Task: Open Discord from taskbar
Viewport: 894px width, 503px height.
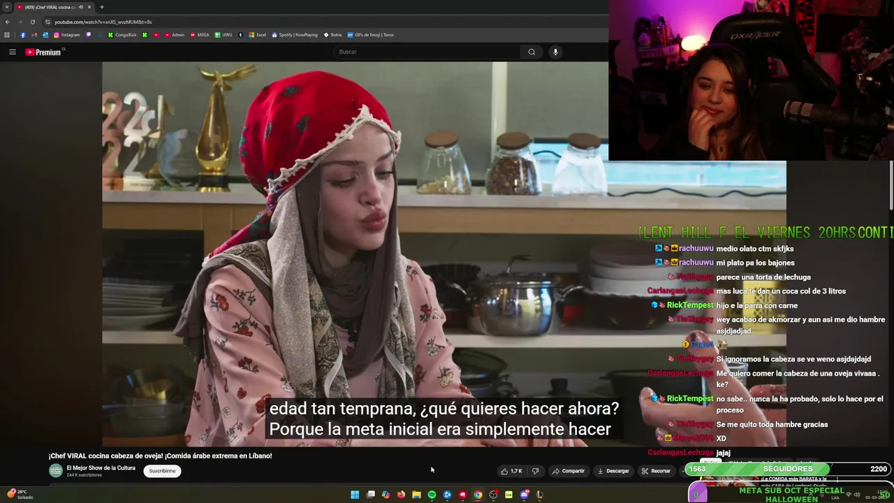Action: point(525,495)
